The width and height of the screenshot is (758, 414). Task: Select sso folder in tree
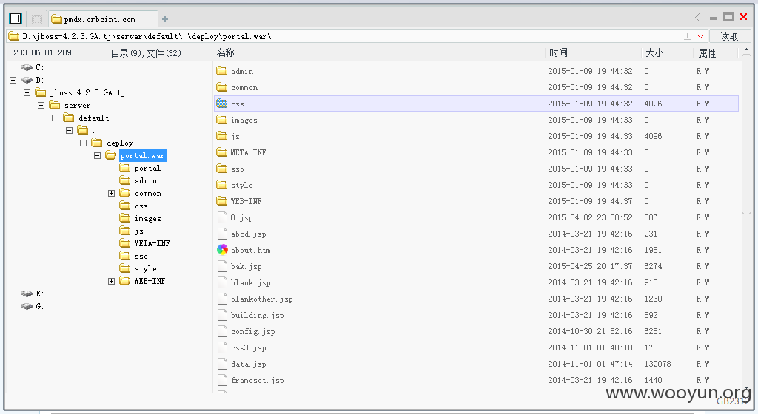[141, 256]
